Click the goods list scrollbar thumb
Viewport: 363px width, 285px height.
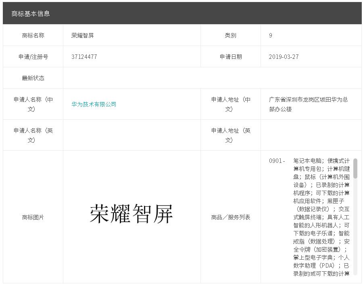point(355,169)
